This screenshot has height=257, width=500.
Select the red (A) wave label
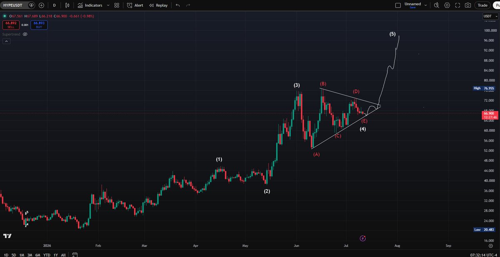317,154
